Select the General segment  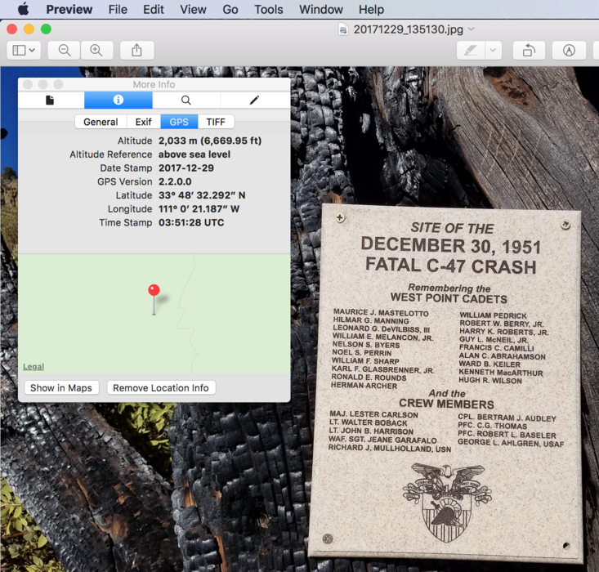pyautogui.click(x=101, y=122)
